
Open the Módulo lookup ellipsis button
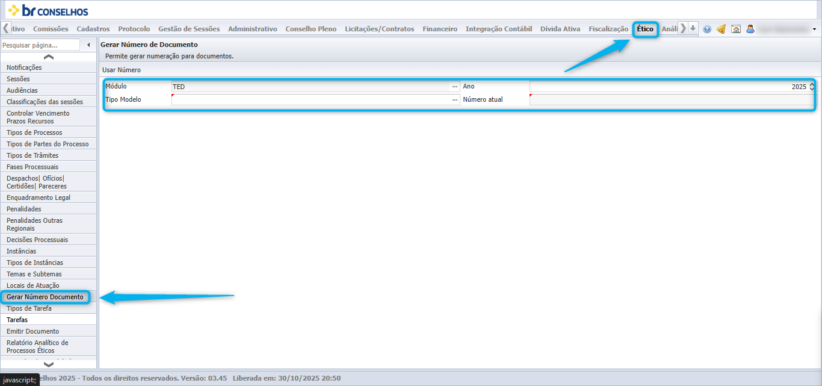pyautogui.click(x=456, y=87)
